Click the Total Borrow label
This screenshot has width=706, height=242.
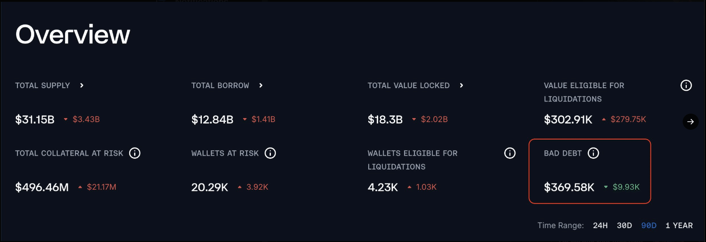tap(220, 85)
